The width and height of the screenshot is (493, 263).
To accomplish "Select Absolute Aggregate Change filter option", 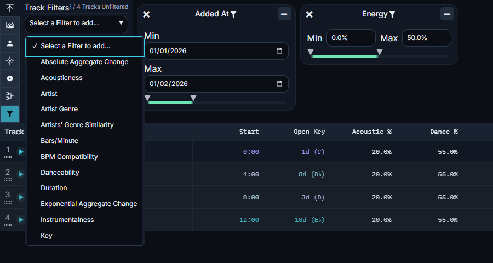I will 84,62.
